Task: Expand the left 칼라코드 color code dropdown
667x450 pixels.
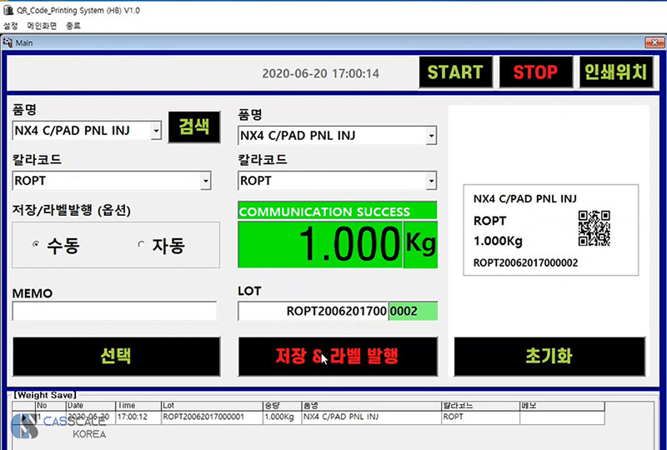Action: (206, 181)
